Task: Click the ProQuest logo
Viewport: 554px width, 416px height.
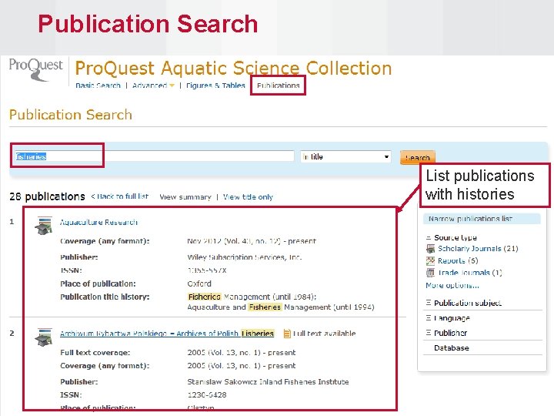Action: (x=35, y=69)
